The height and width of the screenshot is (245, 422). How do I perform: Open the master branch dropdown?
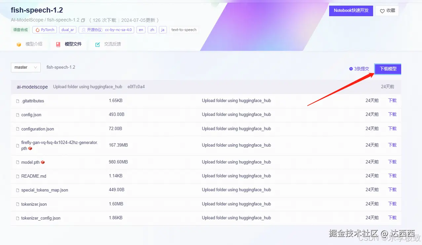pos(26,67)
